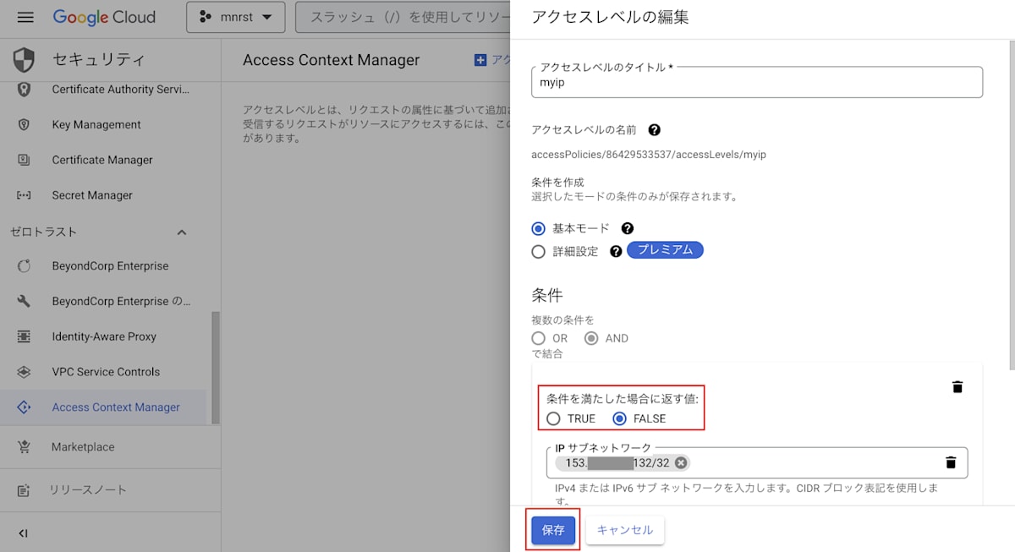This screenshot has width=1015, height=552.
Task: Open BeyondCorp Enterprise
Action: pos(110,265)
